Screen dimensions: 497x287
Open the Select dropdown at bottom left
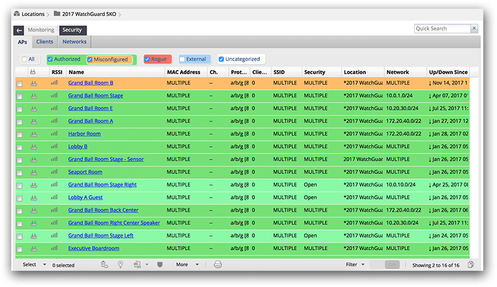35,265
